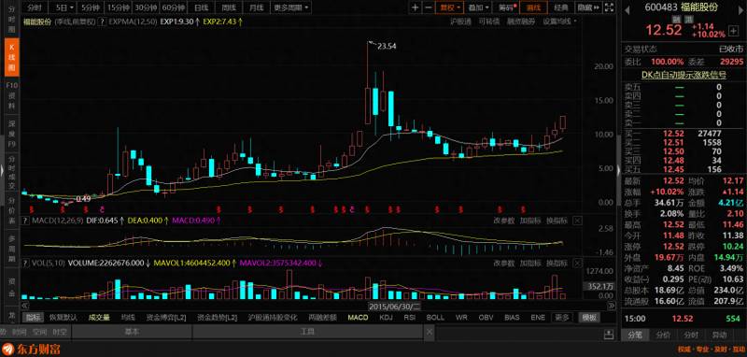Click 恢复默认 restore defaults
747x357 pixels.
pyautogui.click(x=63, y=318)
